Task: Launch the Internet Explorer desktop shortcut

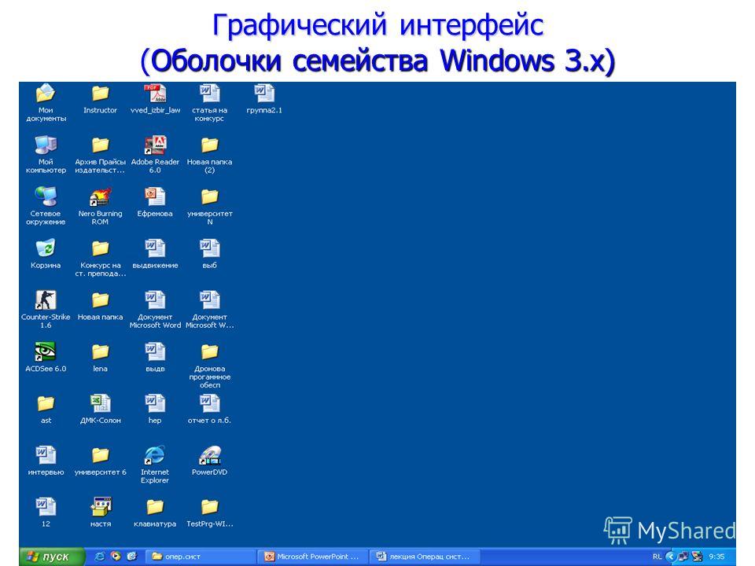Action: tap(155, 455)
